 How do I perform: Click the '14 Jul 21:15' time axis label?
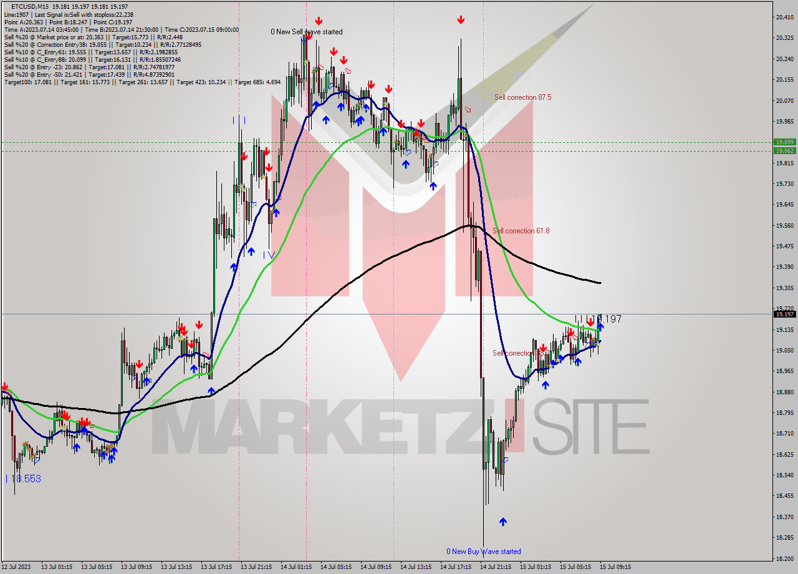[x=495, y=567]
